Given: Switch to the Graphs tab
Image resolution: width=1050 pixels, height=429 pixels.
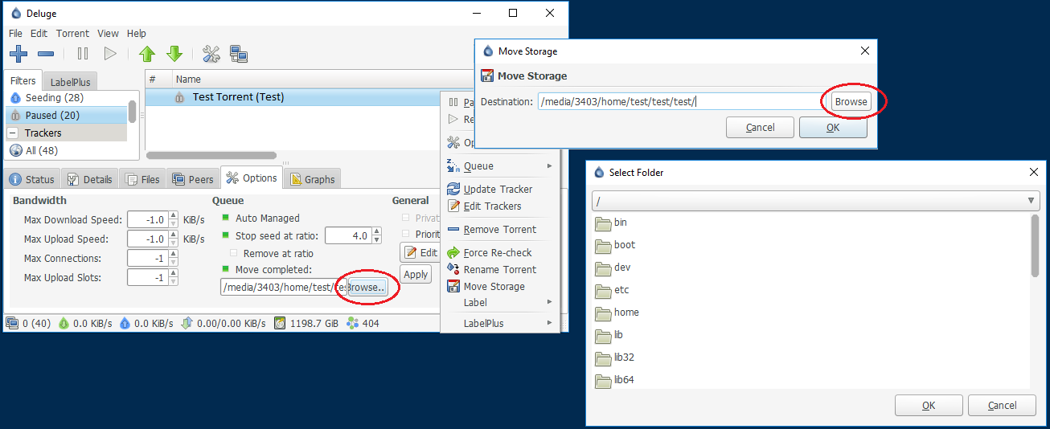Looking at the screenshot, I should pyautogui.click(x=312, y=179).
